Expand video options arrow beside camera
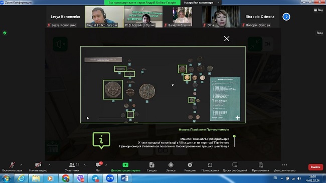 point(49,165)
